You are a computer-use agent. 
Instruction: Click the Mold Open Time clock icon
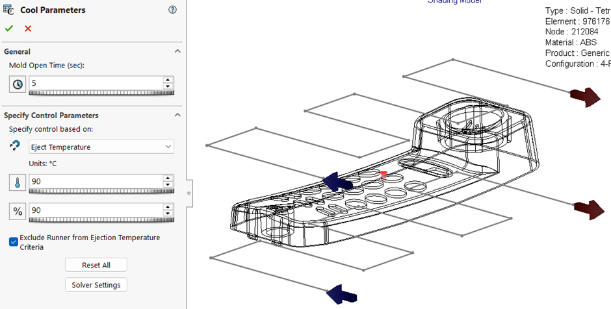pyautogui.click(x=18, y=84)
